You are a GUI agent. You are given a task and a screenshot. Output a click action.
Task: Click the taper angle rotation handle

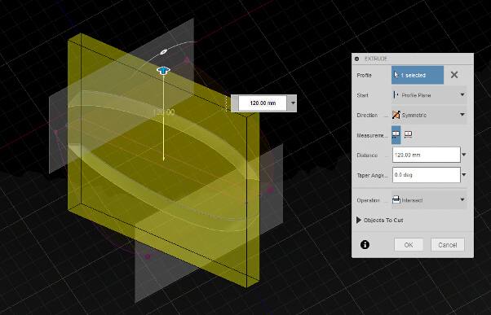pyautogui.click(x=163, y=52)
